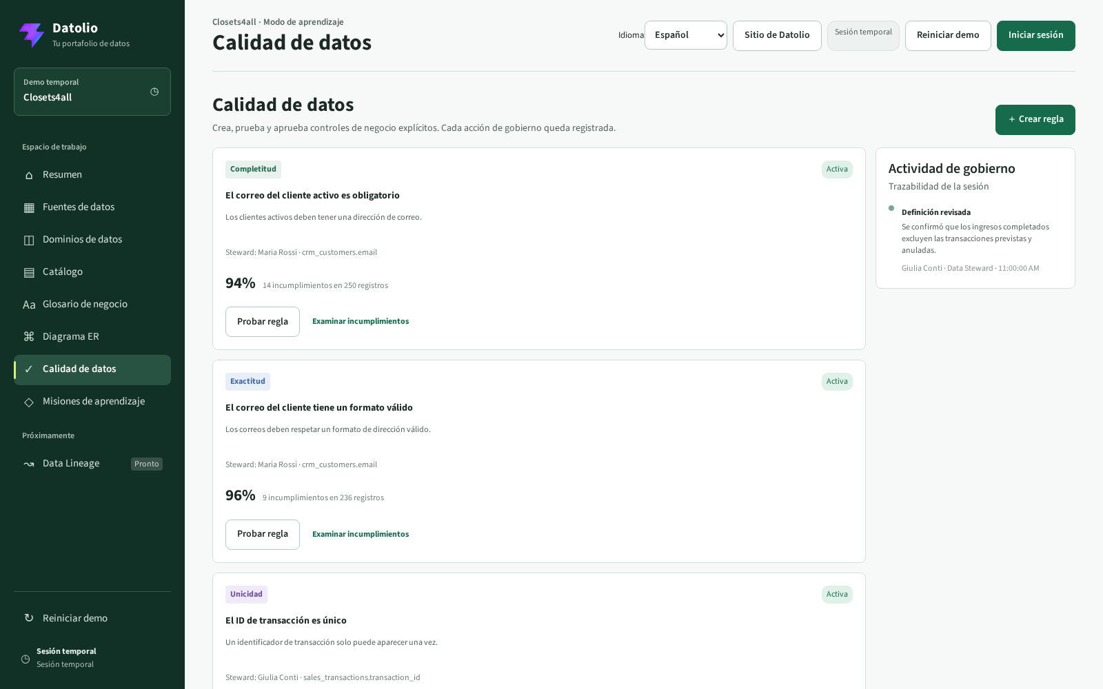Click Activa status on the Completitud rule
This screenshot has width=1103, height=689.
[x=837, y=169]
